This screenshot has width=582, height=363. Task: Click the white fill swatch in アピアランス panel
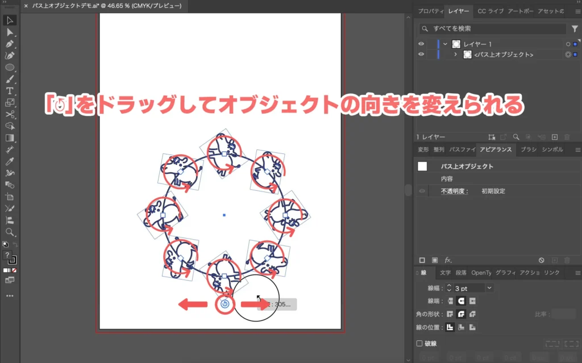click(421, 166)
